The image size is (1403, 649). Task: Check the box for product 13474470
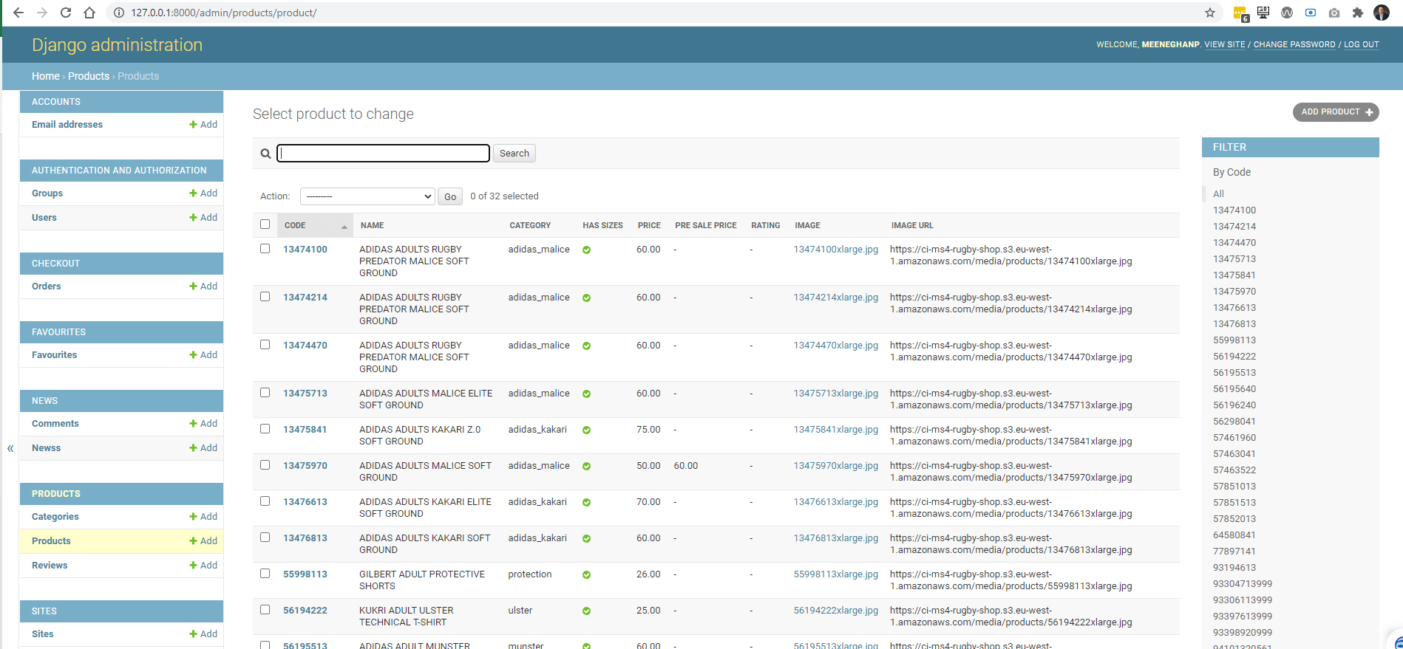265,345
